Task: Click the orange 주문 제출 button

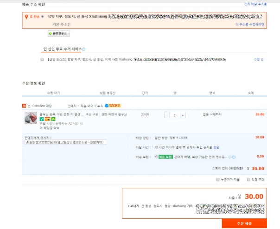Action: pos(244,223)
